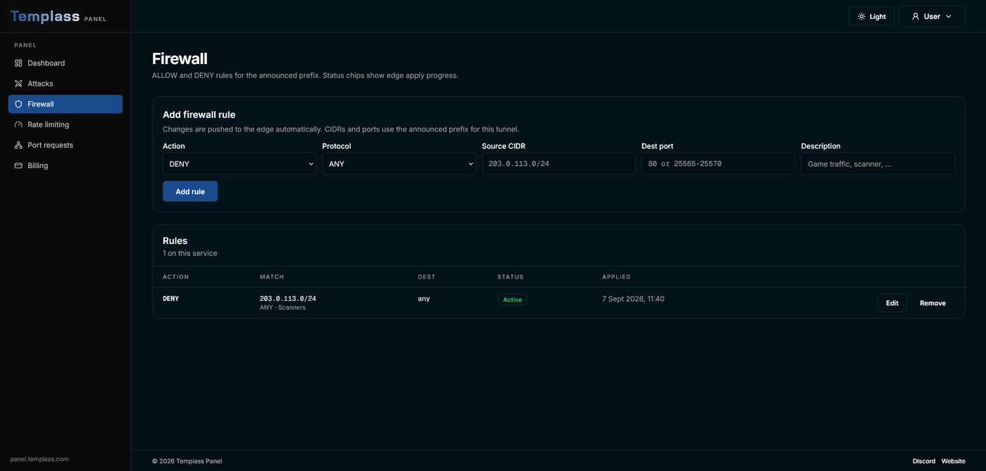This screenshot has height=471, width=986.
Task: Click the STATUS column header
Action: click(511, 277)
